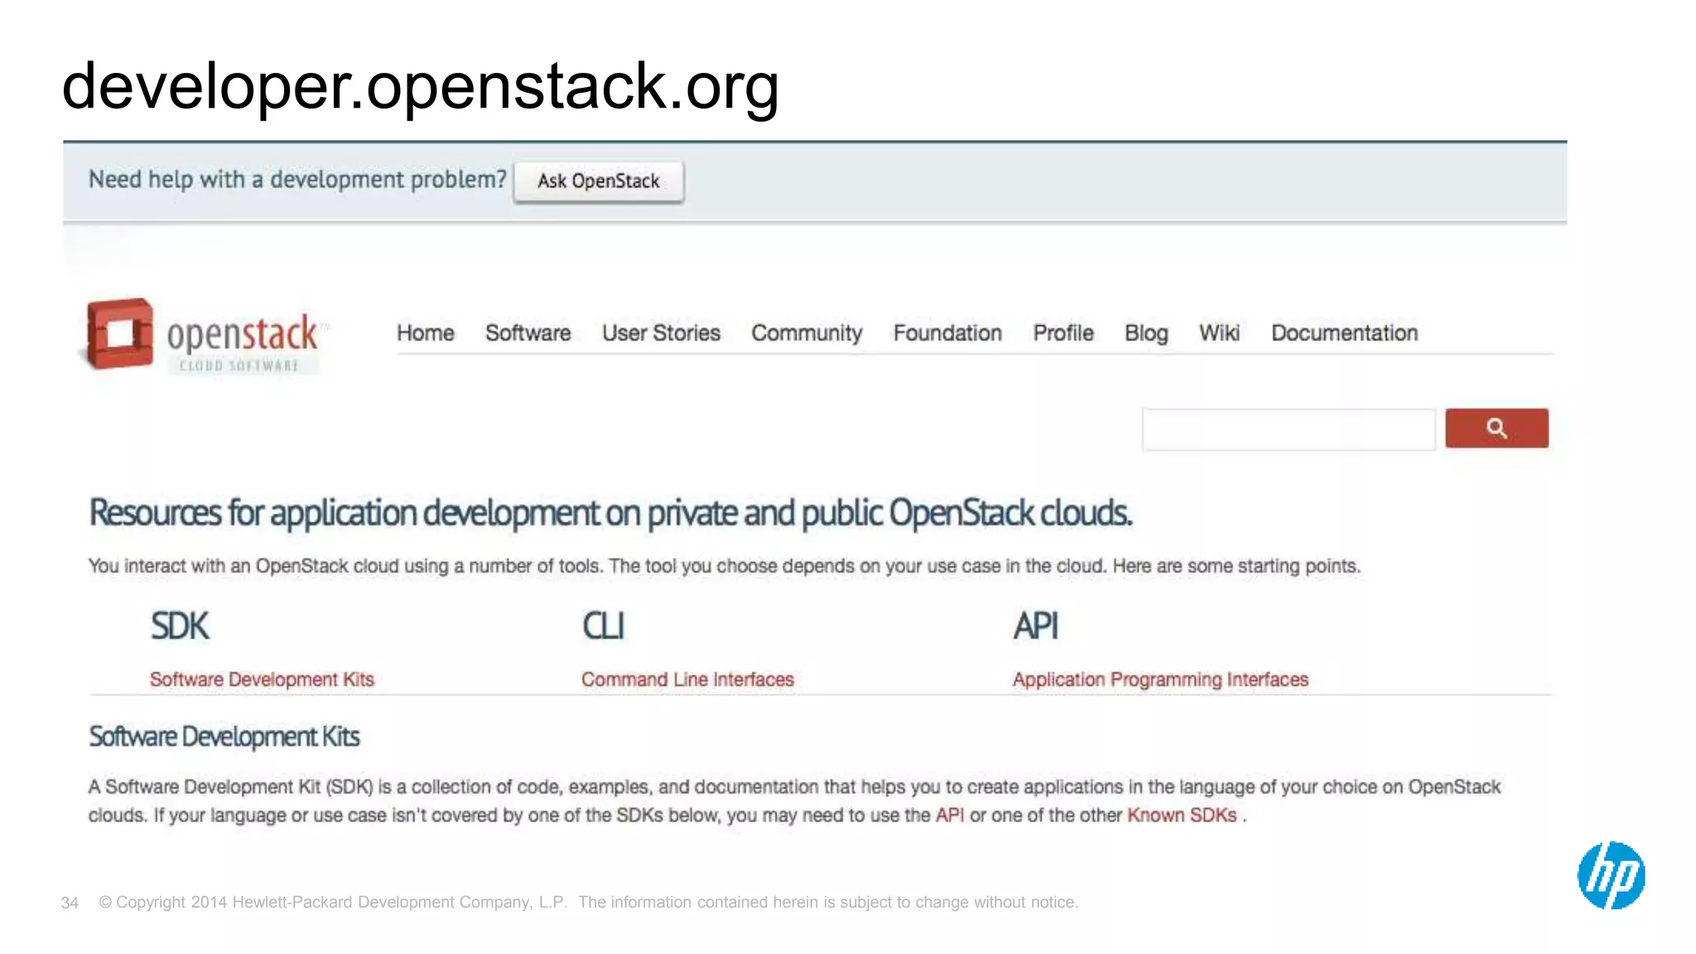
Task: Open the Software Development Kits link
Action: (x=262, y=680)
